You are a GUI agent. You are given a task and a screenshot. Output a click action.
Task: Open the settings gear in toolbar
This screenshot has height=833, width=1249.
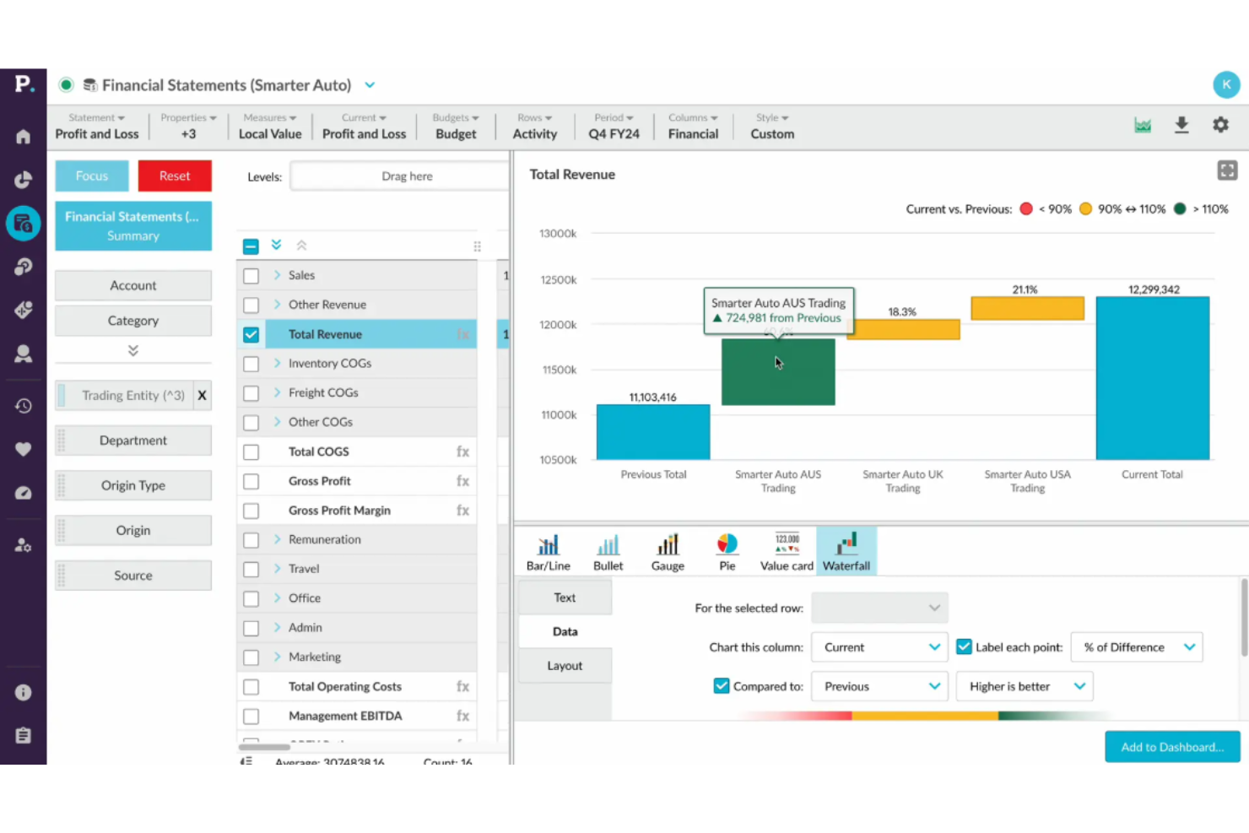[1220, 125]
